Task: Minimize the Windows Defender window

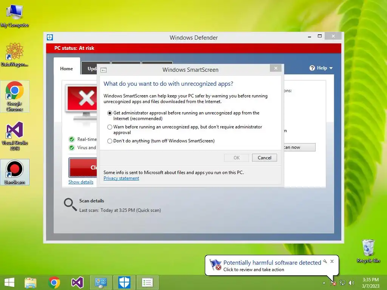Action: [310, 37]
